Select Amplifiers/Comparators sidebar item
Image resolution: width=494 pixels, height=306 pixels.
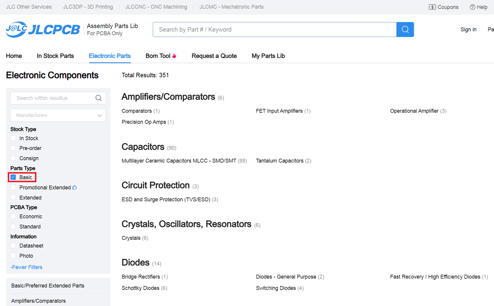click(x=58, y=301)
